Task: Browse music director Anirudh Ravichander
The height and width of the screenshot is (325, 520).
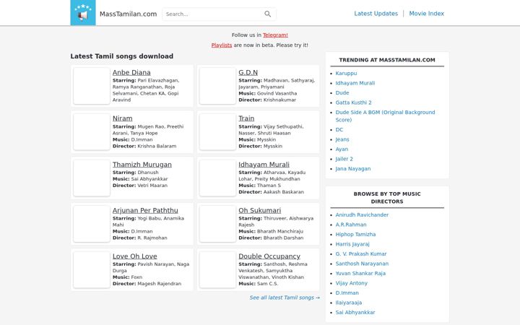Action: coord(362,215)
